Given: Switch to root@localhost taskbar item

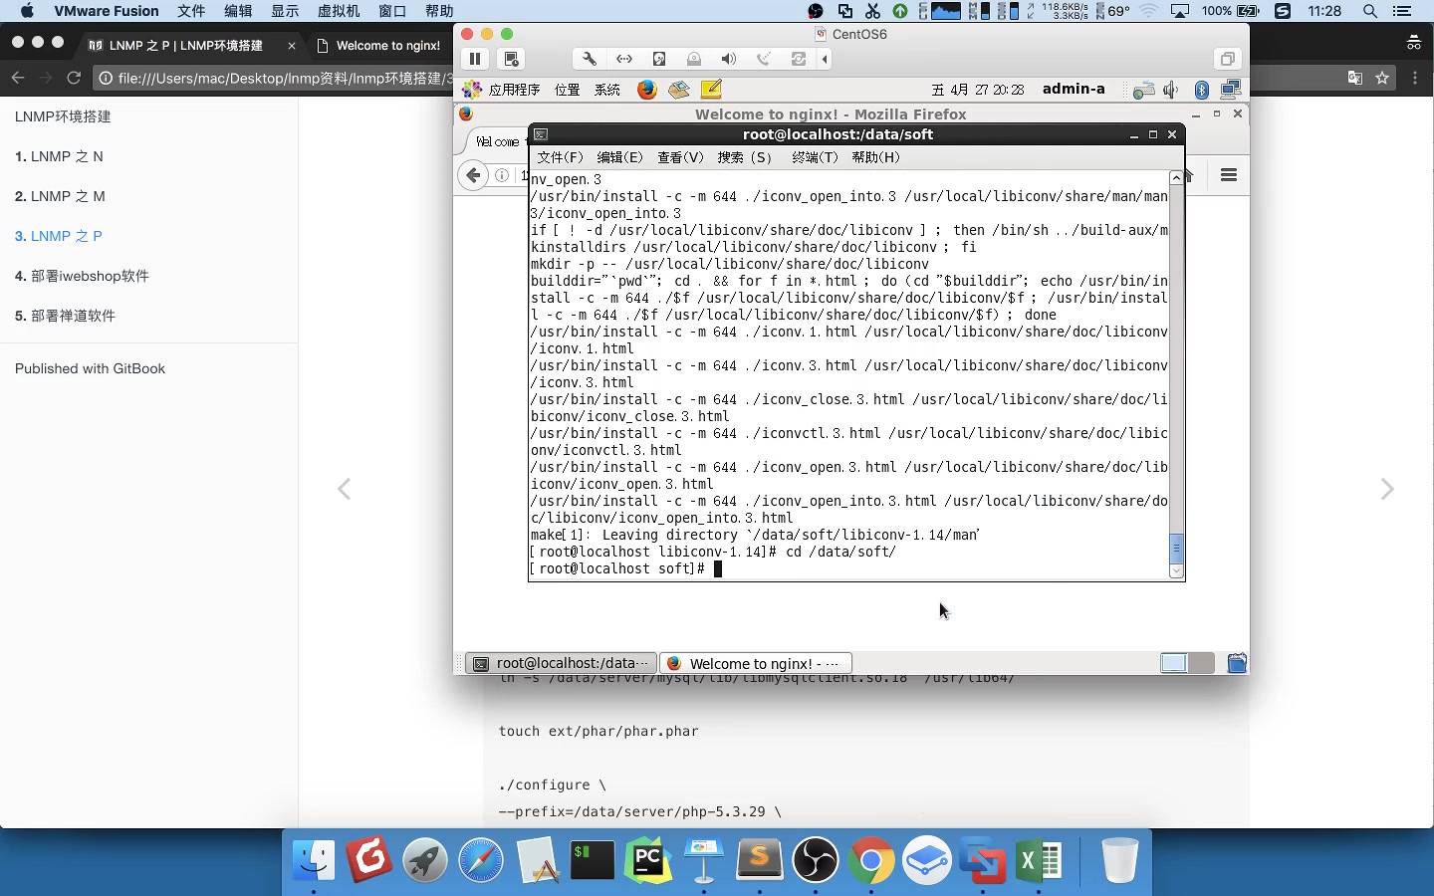Looking at the screenshot, I should [x=562, y=663].
